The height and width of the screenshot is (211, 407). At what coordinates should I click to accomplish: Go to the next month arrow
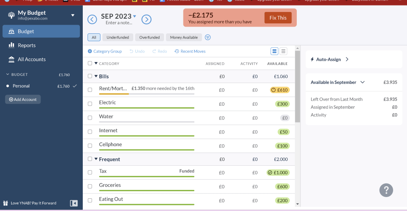146,19
